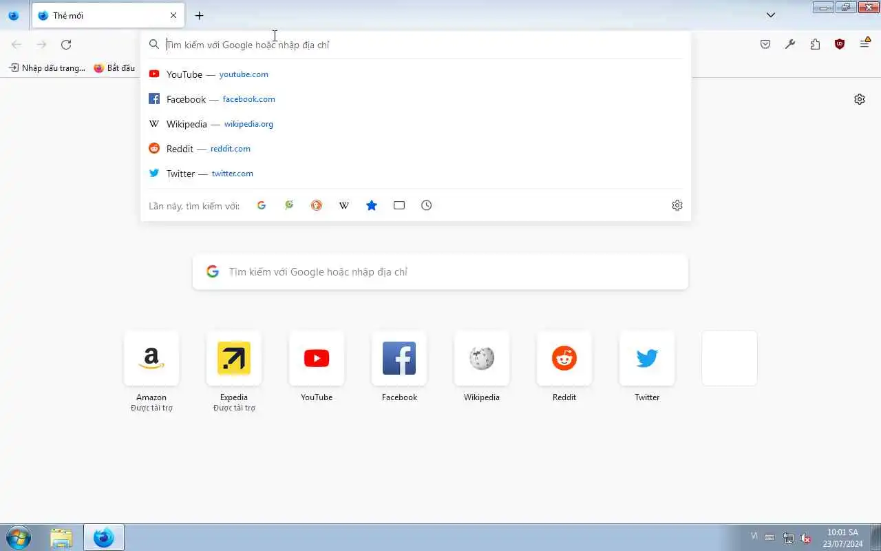Open the network tray icon
The height and width of the screenshot is (551, 881).
point(789,538)
